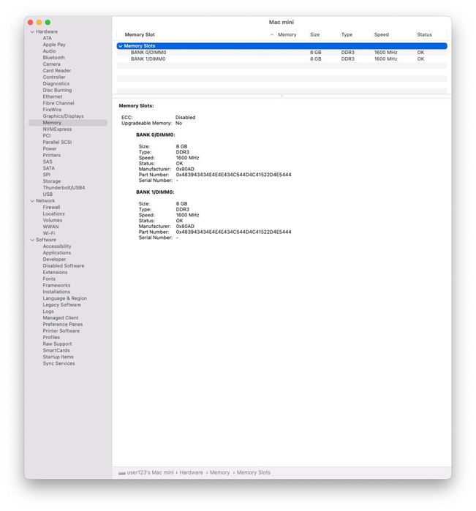Screen dimensions: 476x511
Task: Select Startup Items entry
Action: (58, 357)
